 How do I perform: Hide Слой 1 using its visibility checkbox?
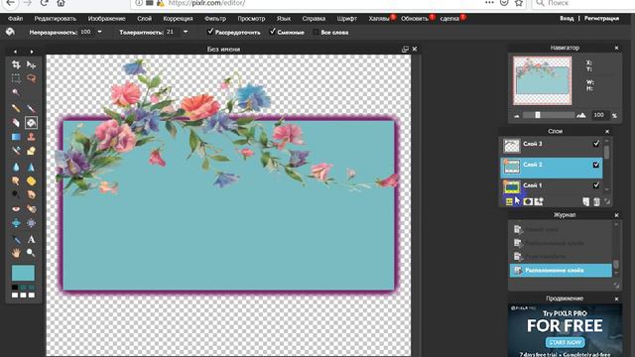pyautogui.click(x=595, y=185)
